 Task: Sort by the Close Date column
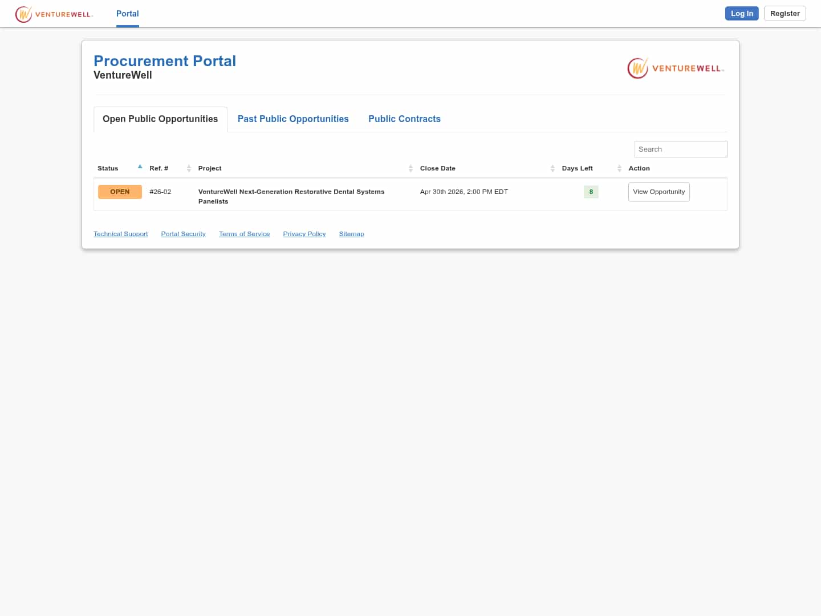pyautogui.click(x=552, y=168)
